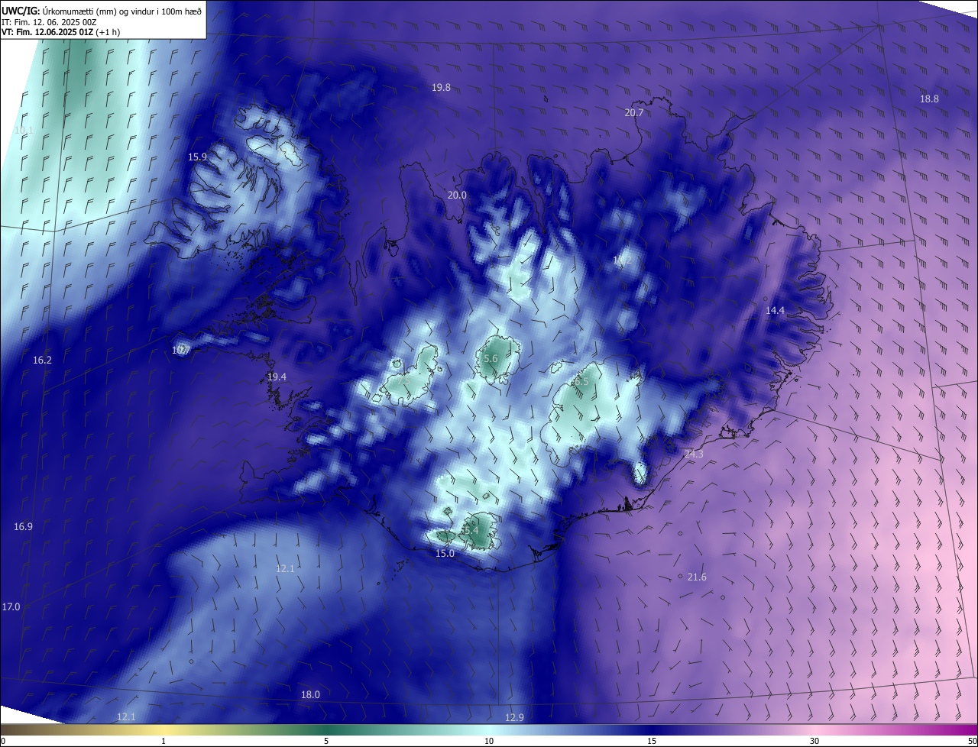The image size is (978, 747).
Task: Click the 5.4 value on the southern glacier
Action: (471, 530)
